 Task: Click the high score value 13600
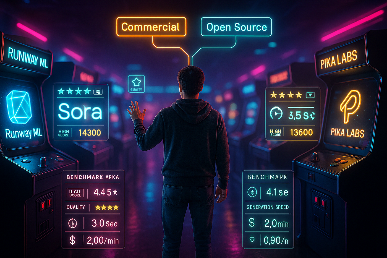pos(301,132)
